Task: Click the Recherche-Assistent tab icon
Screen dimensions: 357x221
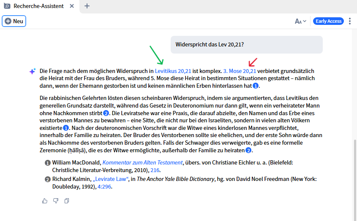Action: (x=7, y=6)
